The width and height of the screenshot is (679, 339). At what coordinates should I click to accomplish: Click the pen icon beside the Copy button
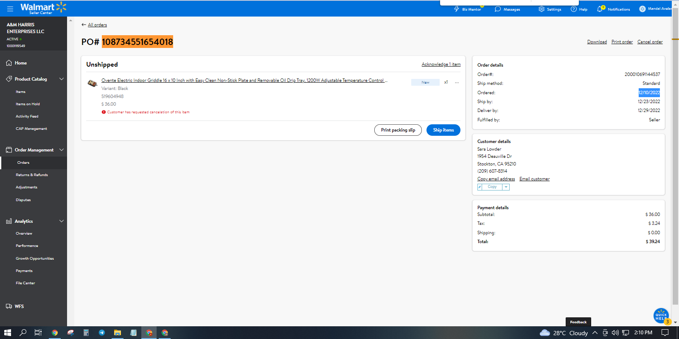480,187
